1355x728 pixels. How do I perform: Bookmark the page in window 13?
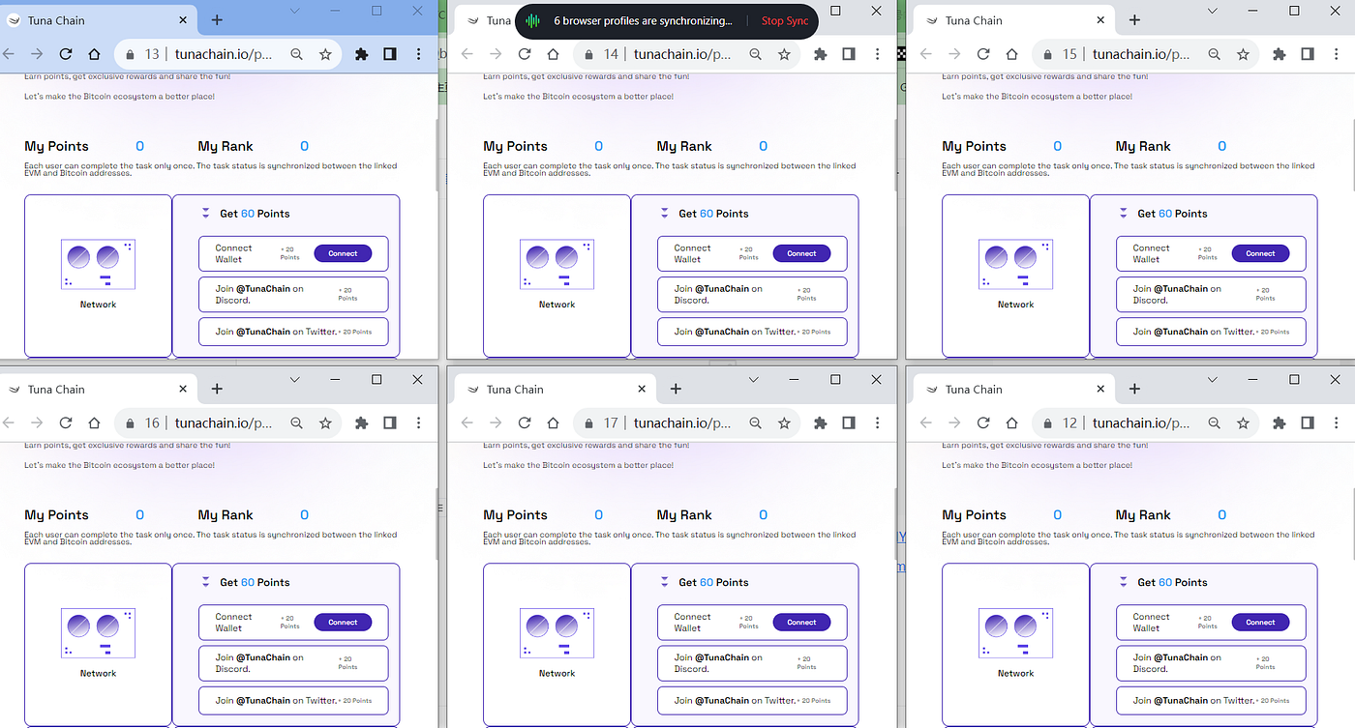coord(325,54)
